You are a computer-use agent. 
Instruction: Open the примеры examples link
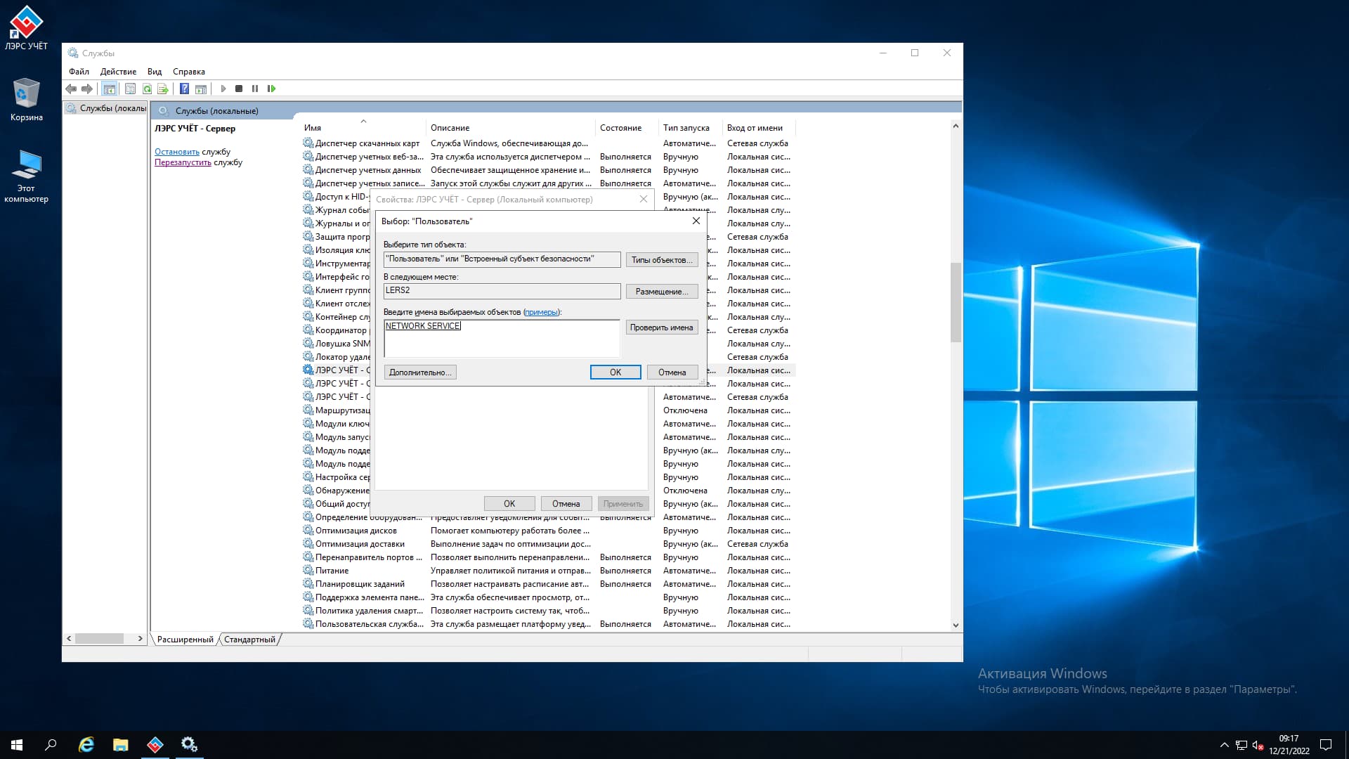pyautogui.click(x=541, y=312)
